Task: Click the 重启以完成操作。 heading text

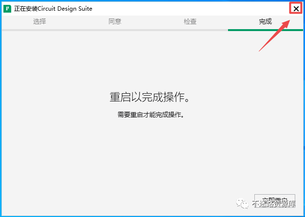Action: (x=150, y=97)
